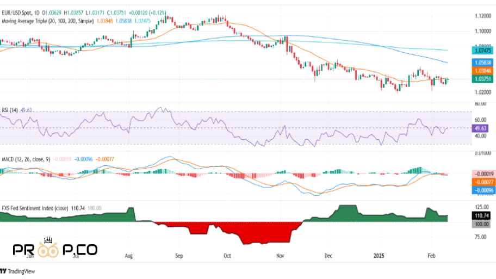Click the orange 1.03848 price tag on axis
496x279 pixels.
[482, 71]
